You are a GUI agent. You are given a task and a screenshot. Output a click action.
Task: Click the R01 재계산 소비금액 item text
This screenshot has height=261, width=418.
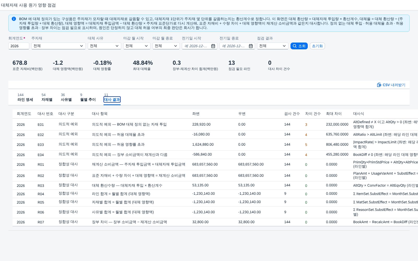point(138,164)
